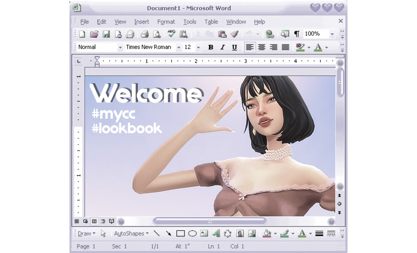
Task: Expand Font Color arrow on formatting toolbar
Action: click(x=326, y=48)
